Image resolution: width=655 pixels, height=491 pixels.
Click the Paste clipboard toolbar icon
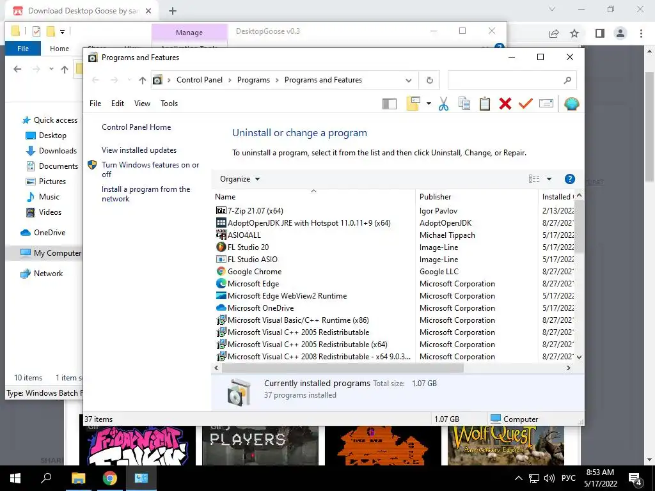point(485,104)
